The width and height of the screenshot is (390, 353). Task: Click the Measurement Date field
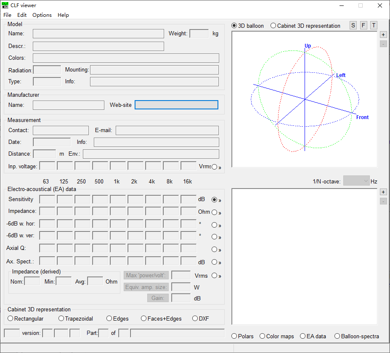coord(52,142)
